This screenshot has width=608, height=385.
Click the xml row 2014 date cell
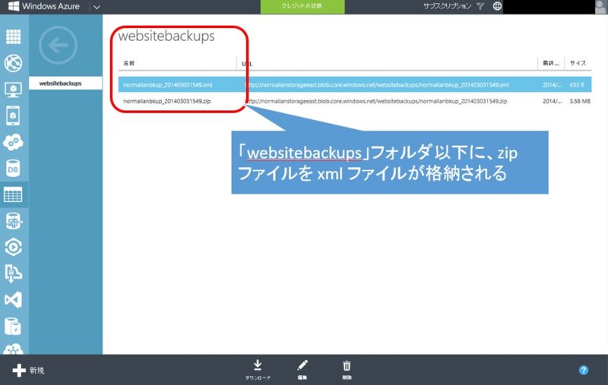click(x=553, y=85)
